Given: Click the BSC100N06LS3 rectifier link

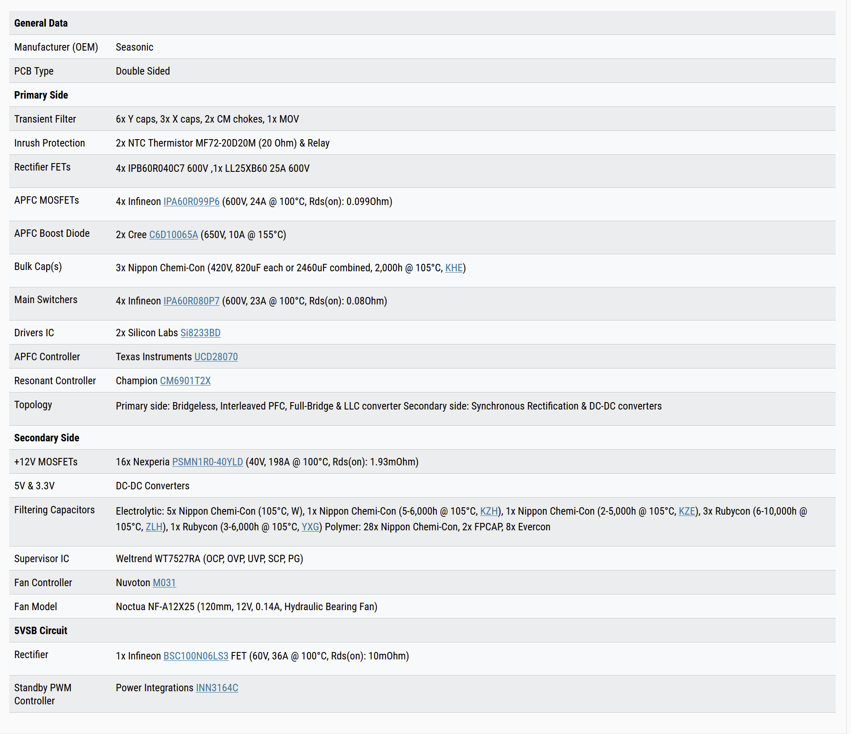Looking at the screenshot, I should click(196, 656).
